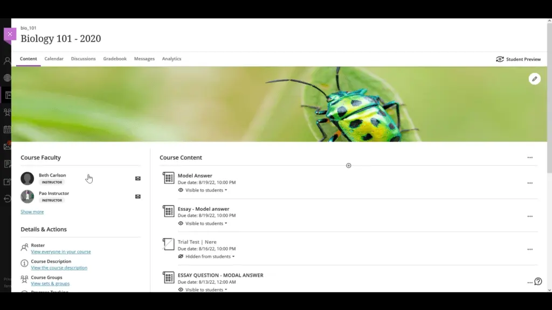Click the pencil icon to edit the banner image
The image size is (552, 310).
point(534,79)
